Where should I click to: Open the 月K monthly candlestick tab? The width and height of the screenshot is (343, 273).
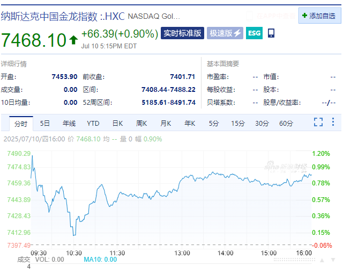point(166,124)
